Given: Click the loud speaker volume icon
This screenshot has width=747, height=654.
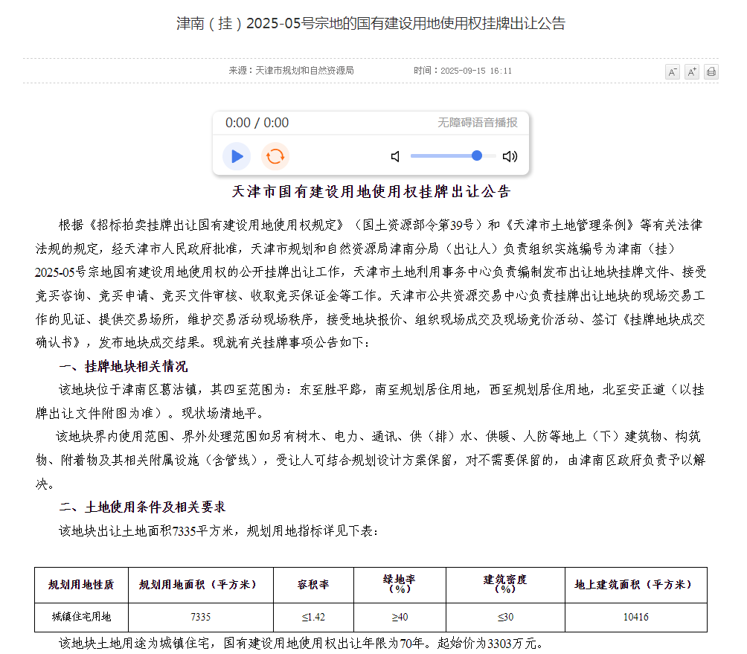Looking at the screenshot, I should [x=510, y=156].
